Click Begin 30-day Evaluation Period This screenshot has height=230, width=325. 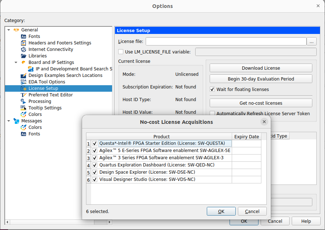click(x=261, y=78)
